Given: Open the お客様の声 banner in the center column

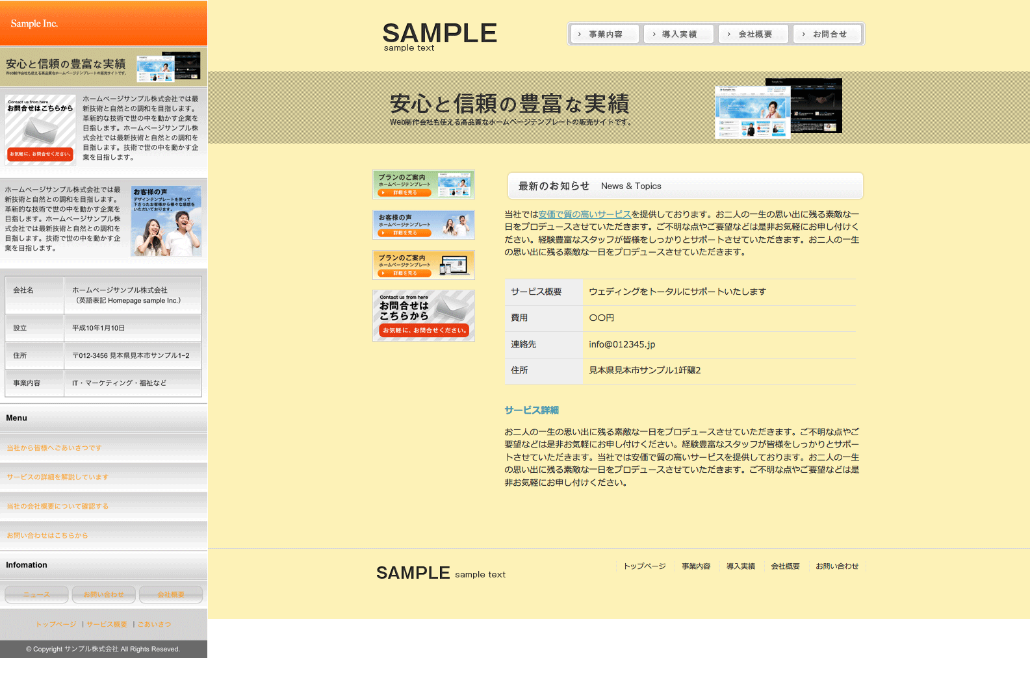Looking at the screenshot, I should pos(424,225).
